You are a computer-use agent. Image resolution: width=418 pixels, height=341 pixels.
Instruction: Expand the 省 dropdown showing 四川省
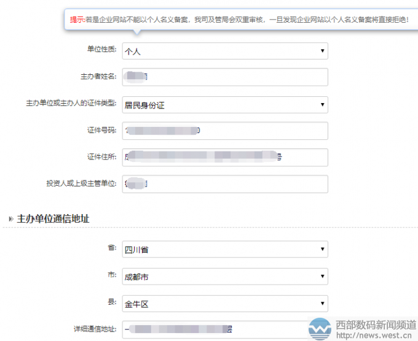224,250
